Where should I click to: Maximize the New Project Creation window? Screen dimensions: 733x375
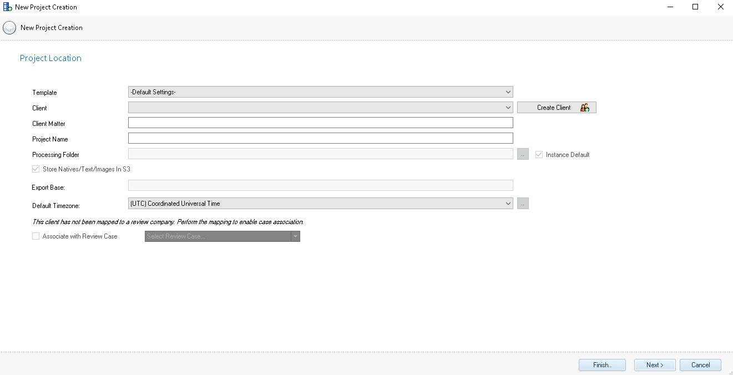(x=695, y=7)
